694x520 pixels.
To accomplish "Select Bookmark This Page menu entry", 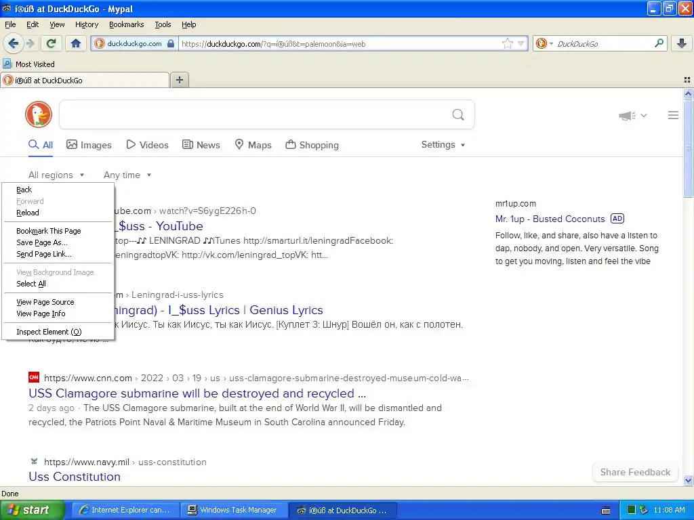I will click(58, 231).
